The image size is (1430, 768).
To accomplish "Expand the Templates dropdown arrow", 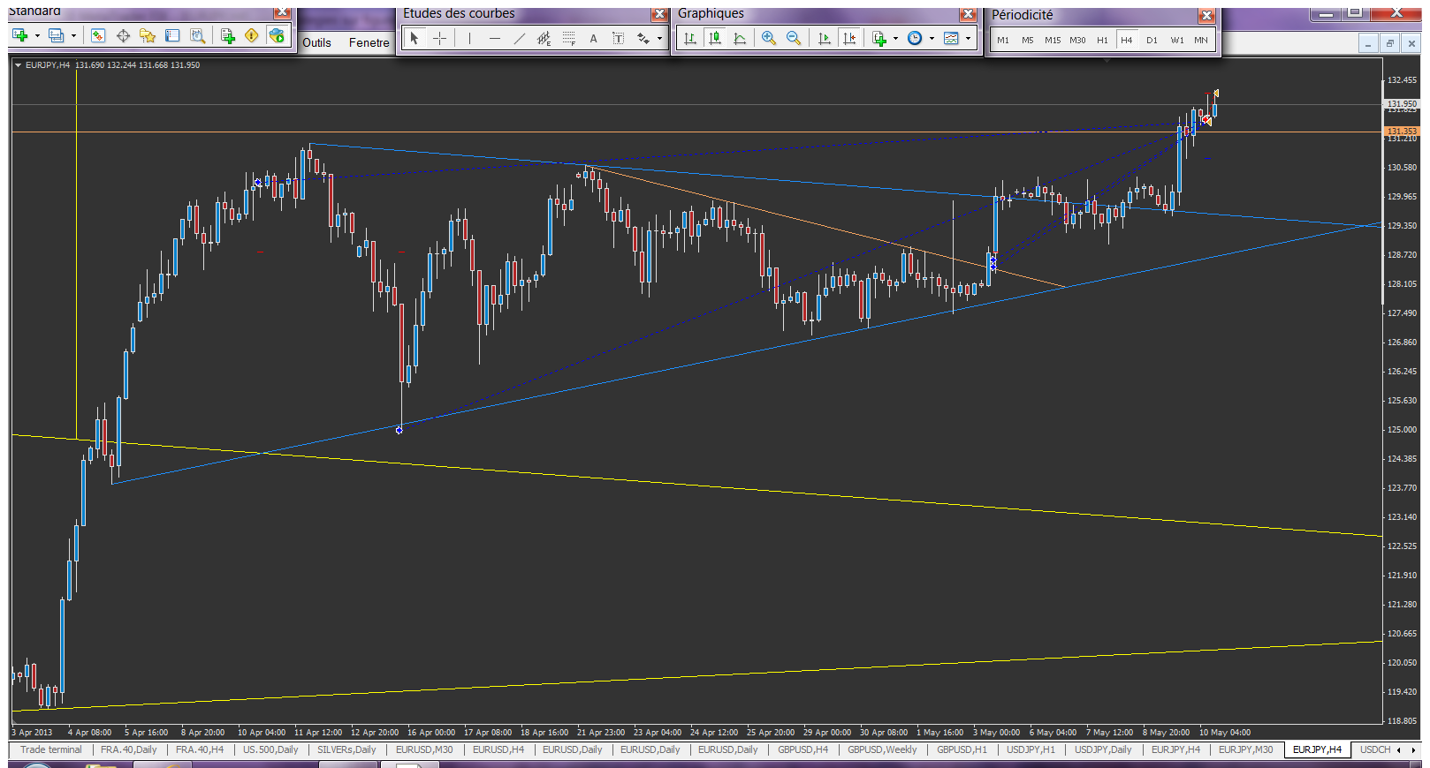I will [968, 38].
